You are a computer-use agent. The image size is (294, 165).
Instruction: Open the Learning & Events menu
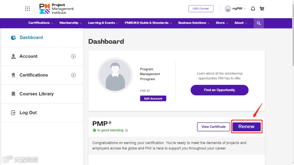103,23
